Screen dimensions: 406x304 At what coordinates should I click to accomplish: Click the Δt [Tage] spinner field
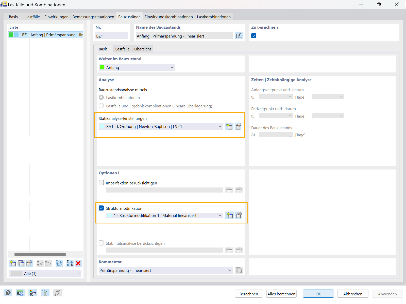[x=276, y=135]
